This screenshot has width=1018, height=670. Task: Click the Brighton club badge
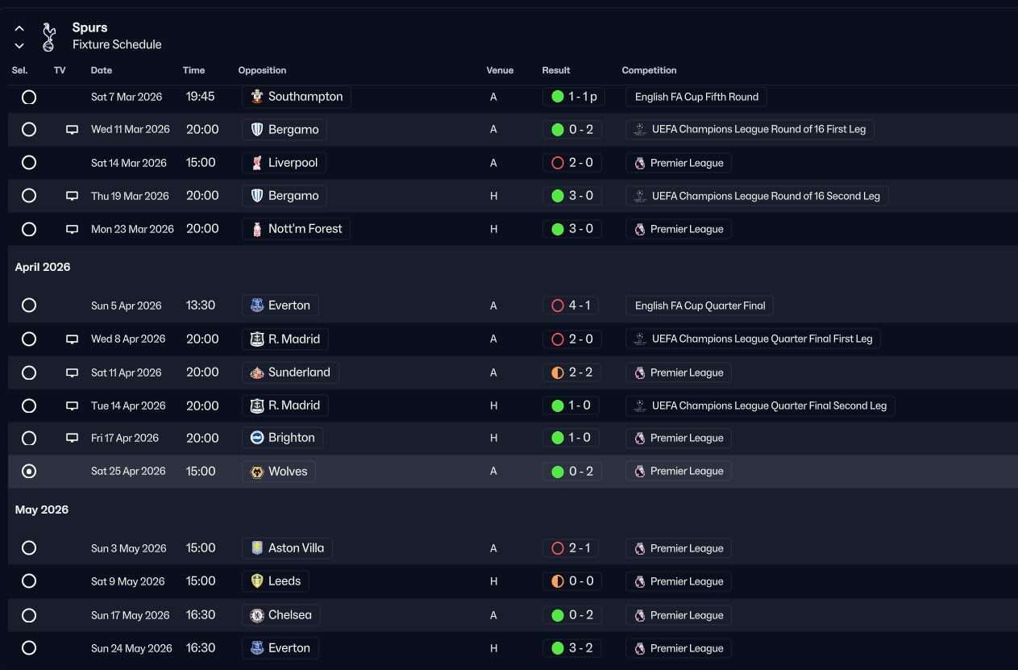tap(256, 438)
